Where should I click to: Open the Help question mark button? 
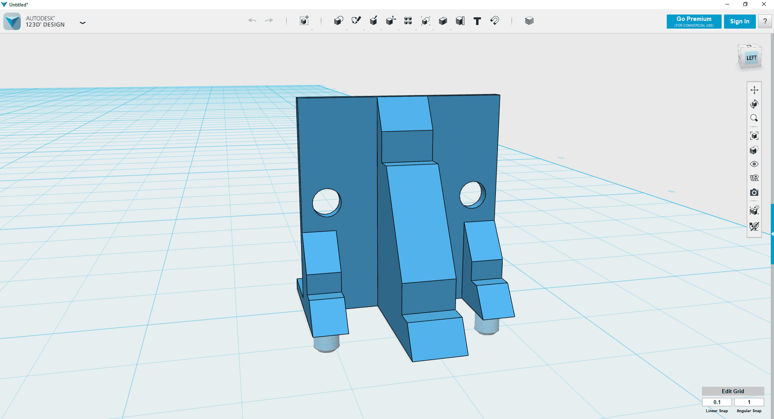765,21
